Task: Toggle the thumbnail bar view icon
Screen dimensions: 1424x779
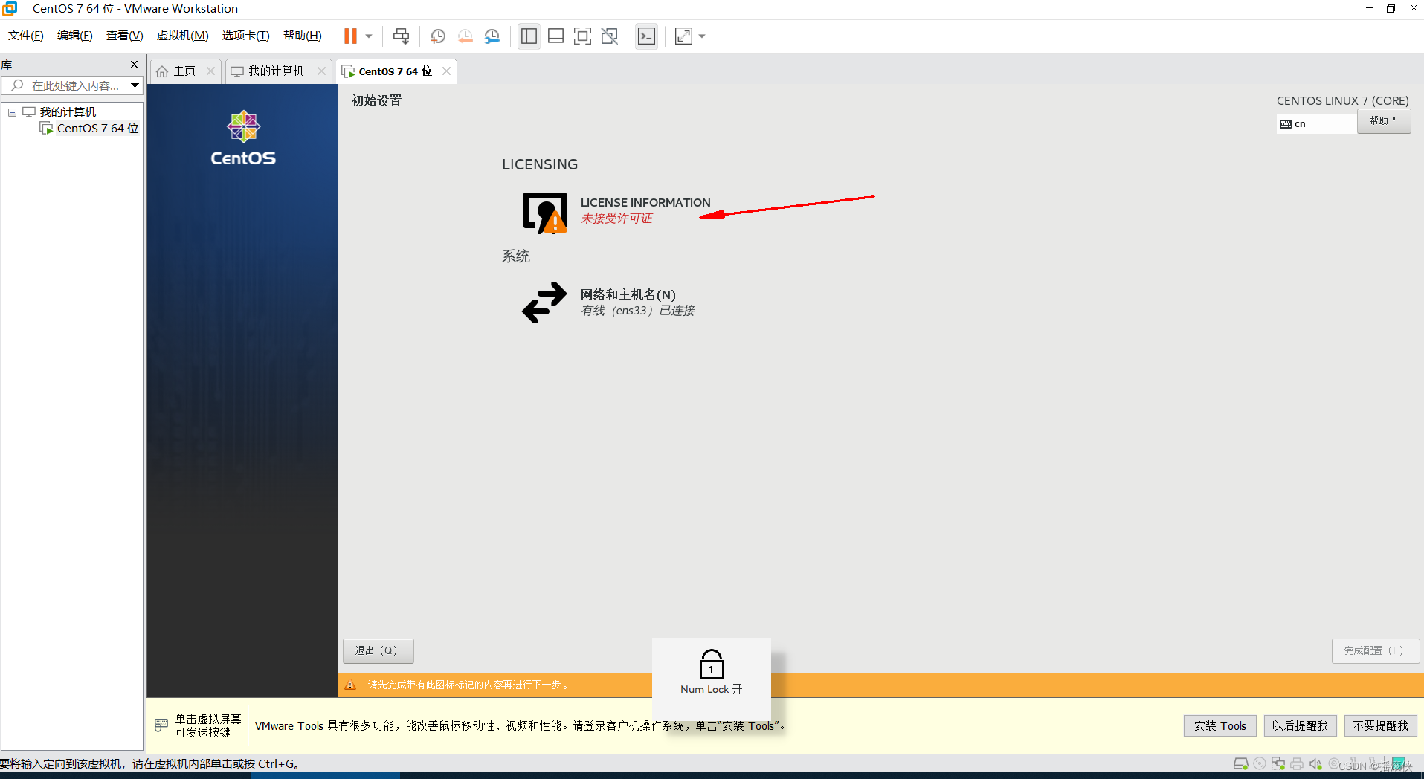Action: tap(555, 36)
